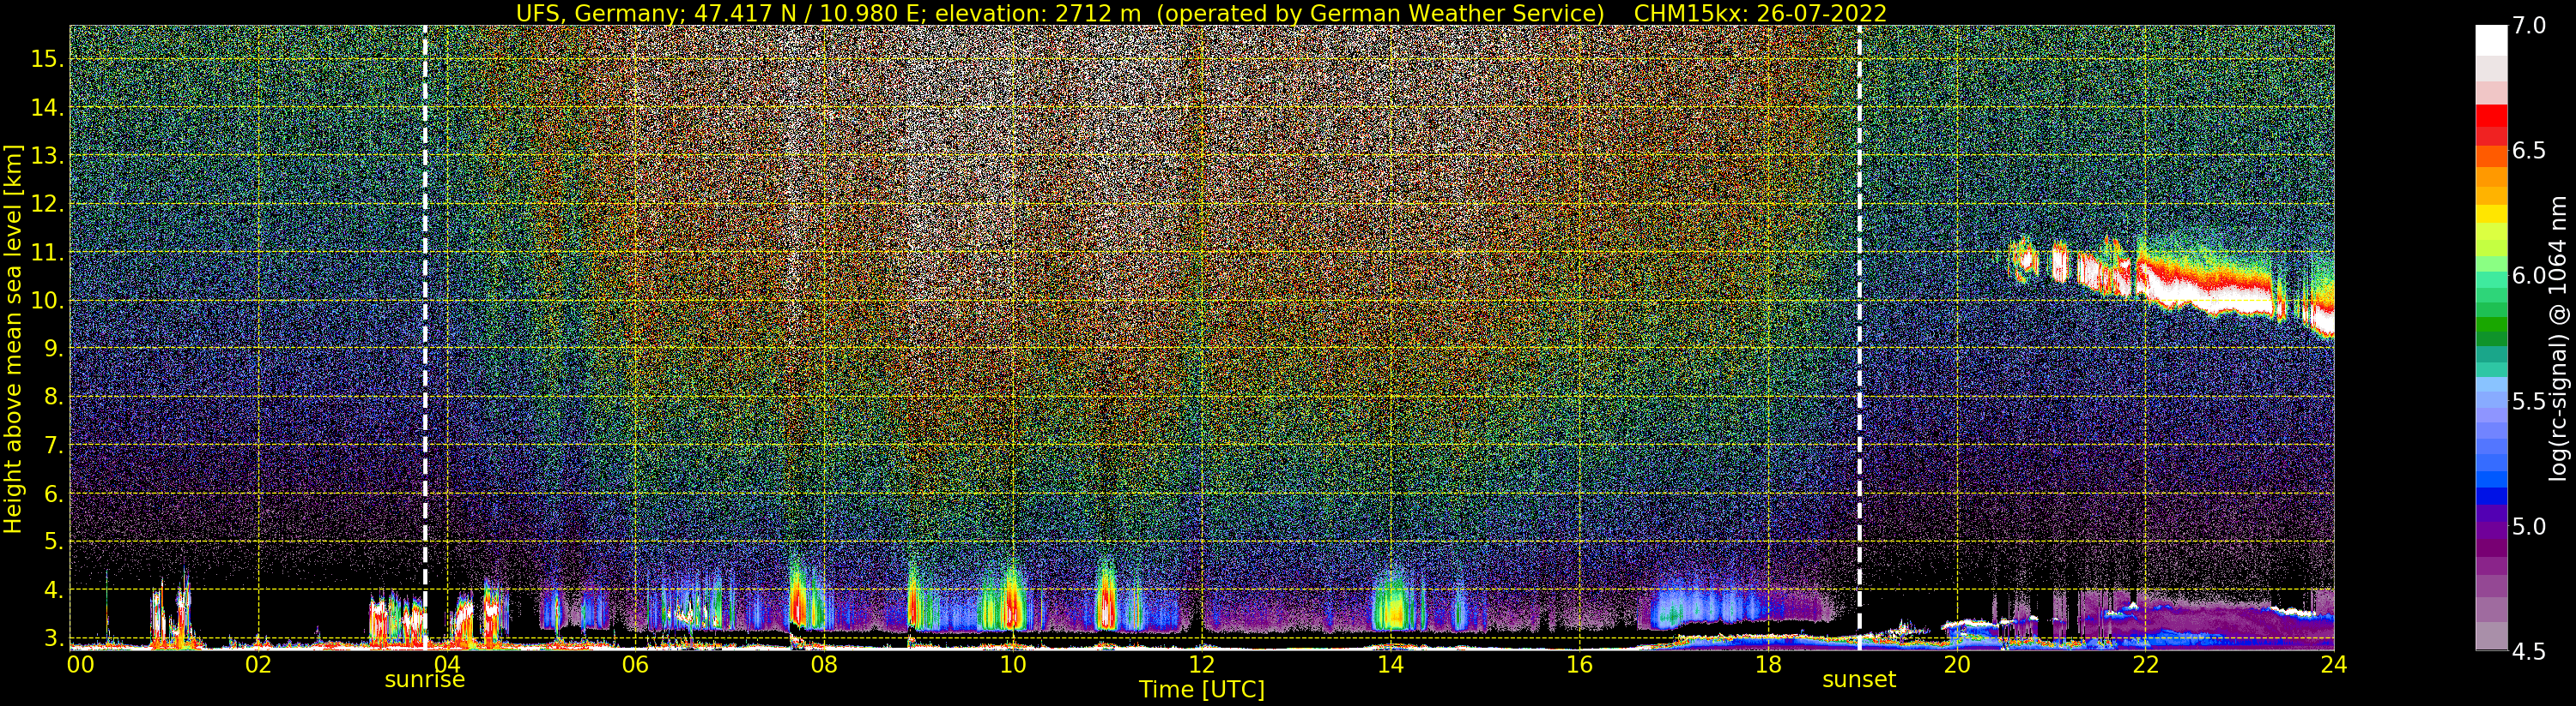Screen dimensions: 2576x706
Task: Click the "6.5" colorbar tick value
Action: click(2529, 151)
